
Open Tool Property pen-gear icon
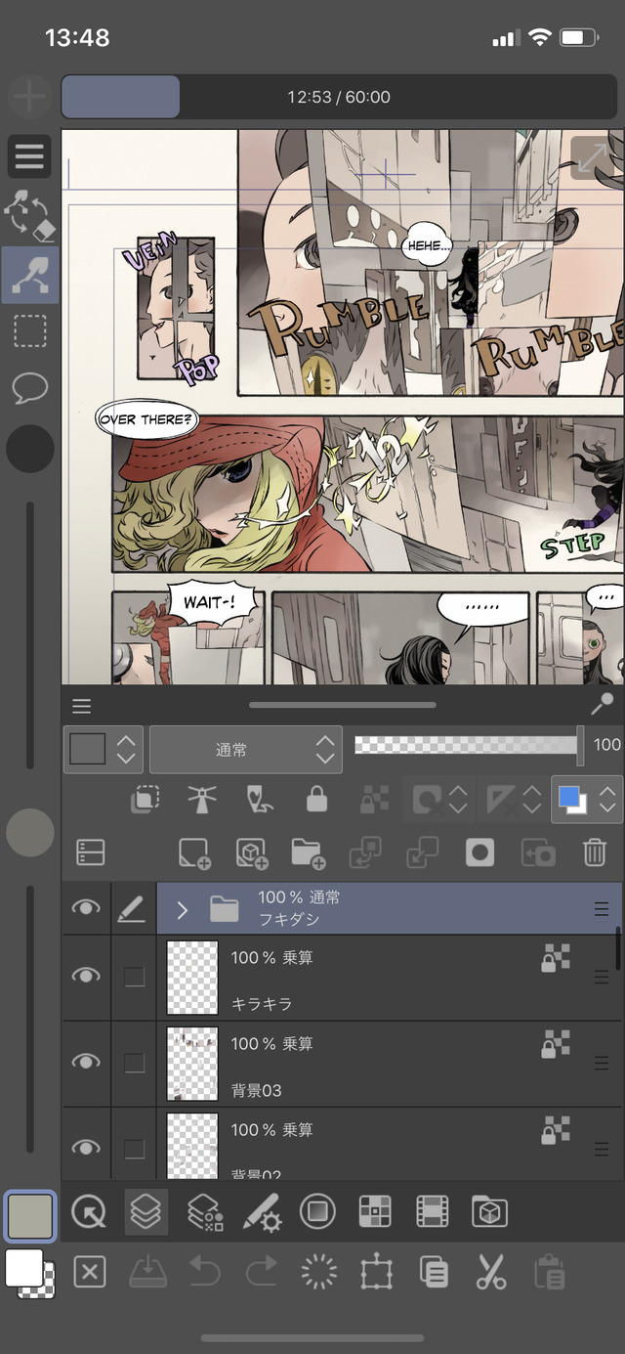point(261,1212)
